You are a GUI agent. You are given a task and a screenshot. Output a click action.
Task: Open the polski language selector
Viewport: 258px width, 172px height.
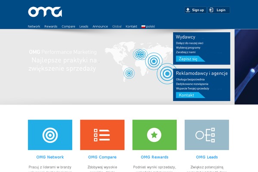click(x=148, y=27)
